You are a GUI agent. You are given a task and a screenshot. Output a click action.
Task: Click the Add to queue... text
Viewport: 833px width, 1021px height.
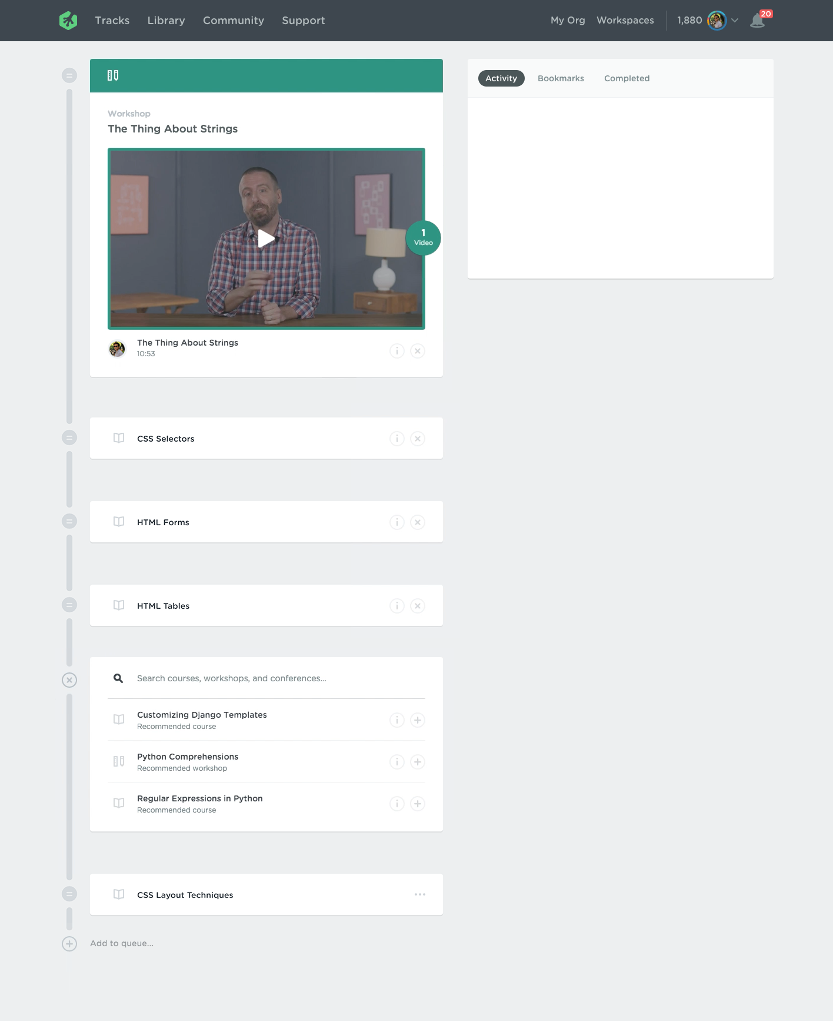pyautogui.click(x=122, y=943)
